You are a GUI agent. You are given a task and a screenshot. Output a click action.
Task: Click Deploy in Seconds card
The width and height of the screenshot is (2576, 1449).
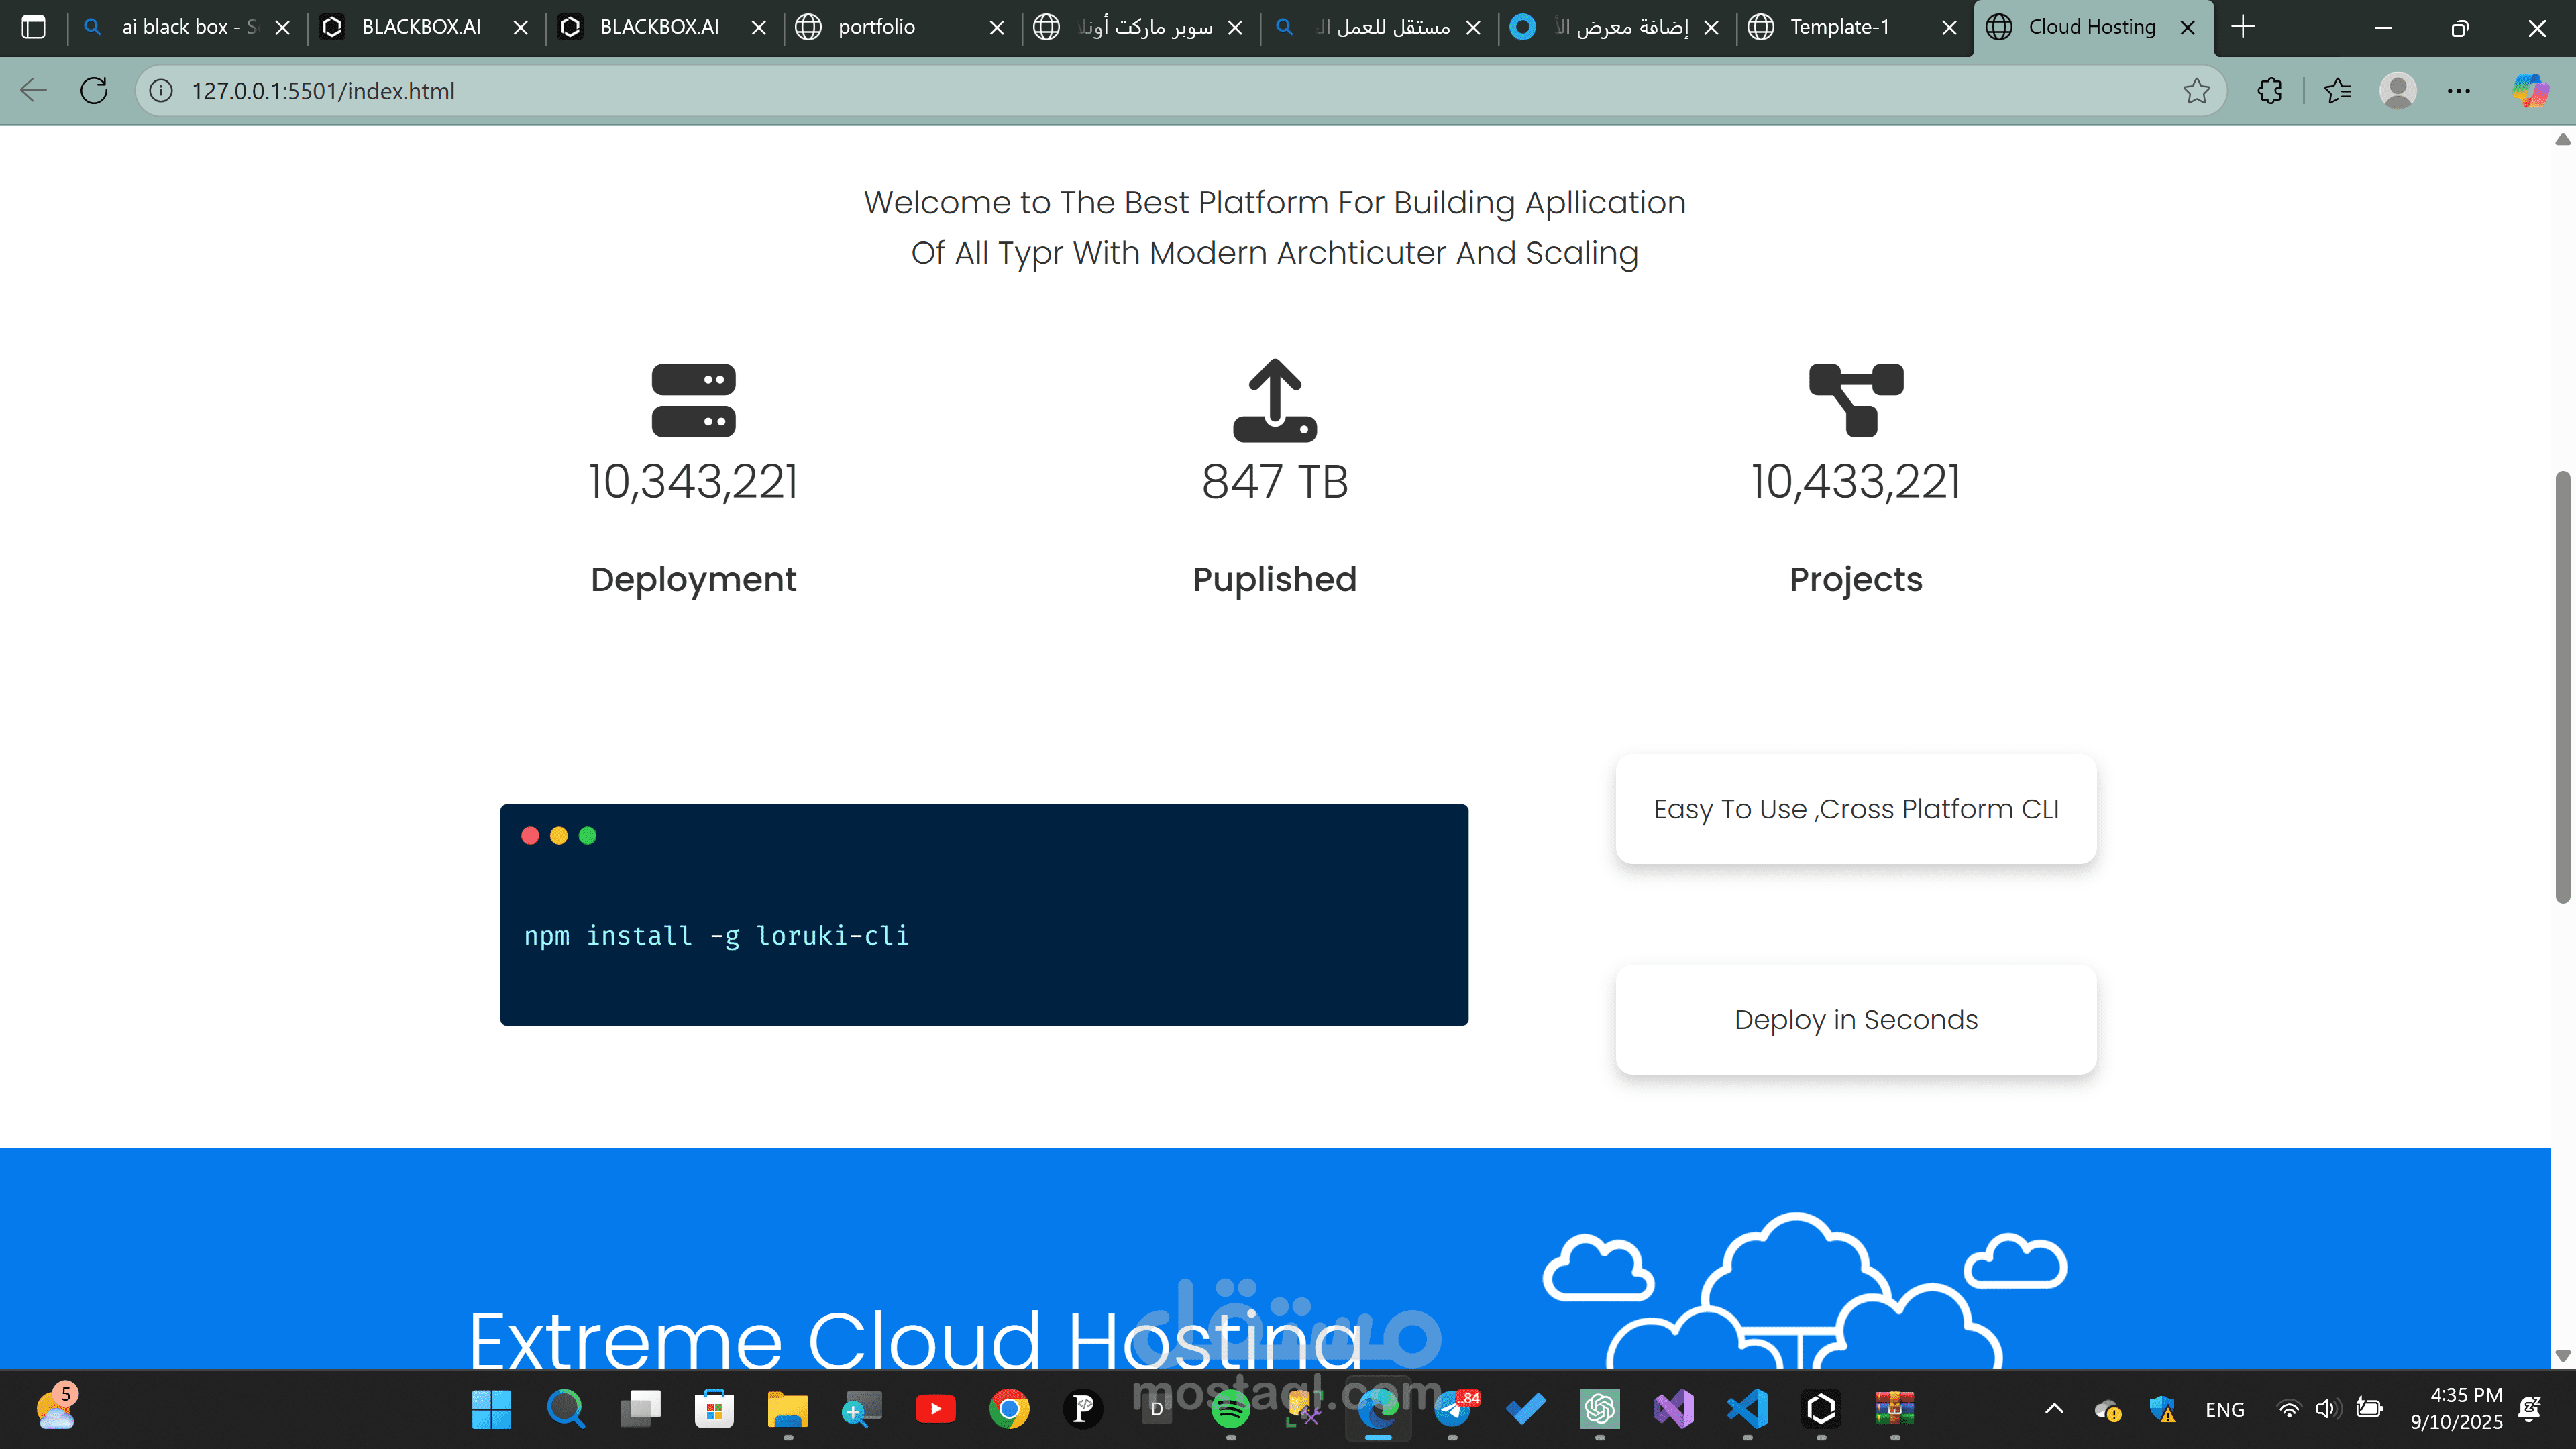pos(1855,1019)
